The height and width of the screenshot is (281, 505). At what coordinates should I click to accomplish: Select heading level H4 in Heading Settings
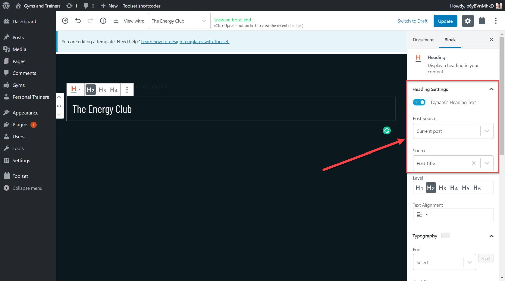coord(454,188)
